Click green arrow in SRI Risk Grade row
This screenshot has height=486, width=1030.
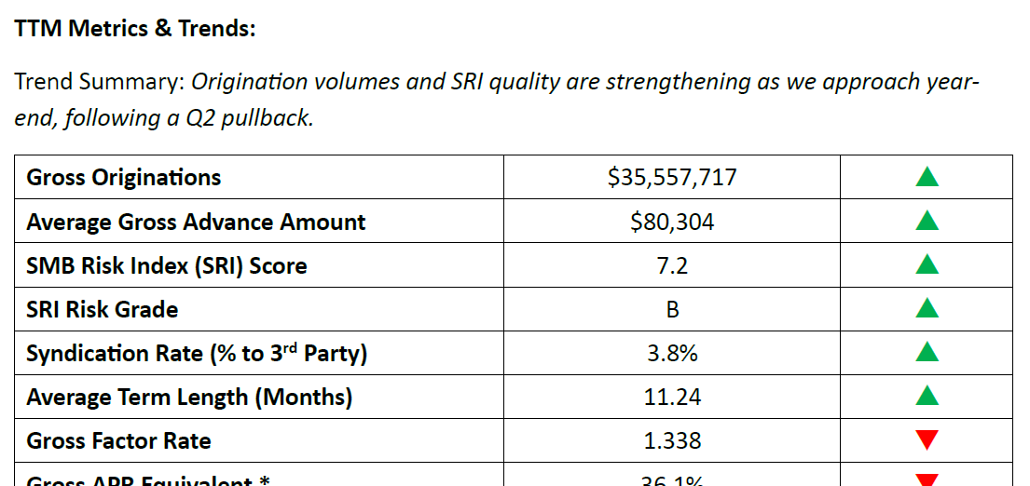(927, 309)
